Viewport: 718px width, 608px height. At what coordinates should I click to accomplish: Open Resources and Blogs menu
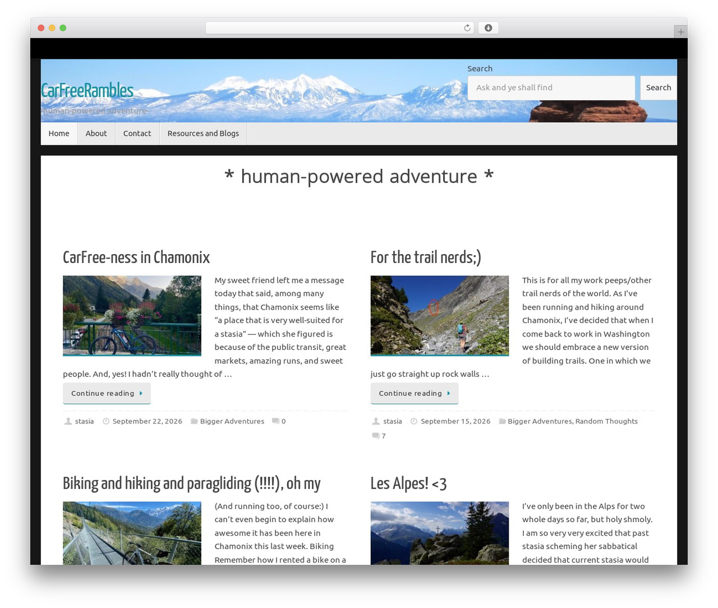(x=203, y=133)
